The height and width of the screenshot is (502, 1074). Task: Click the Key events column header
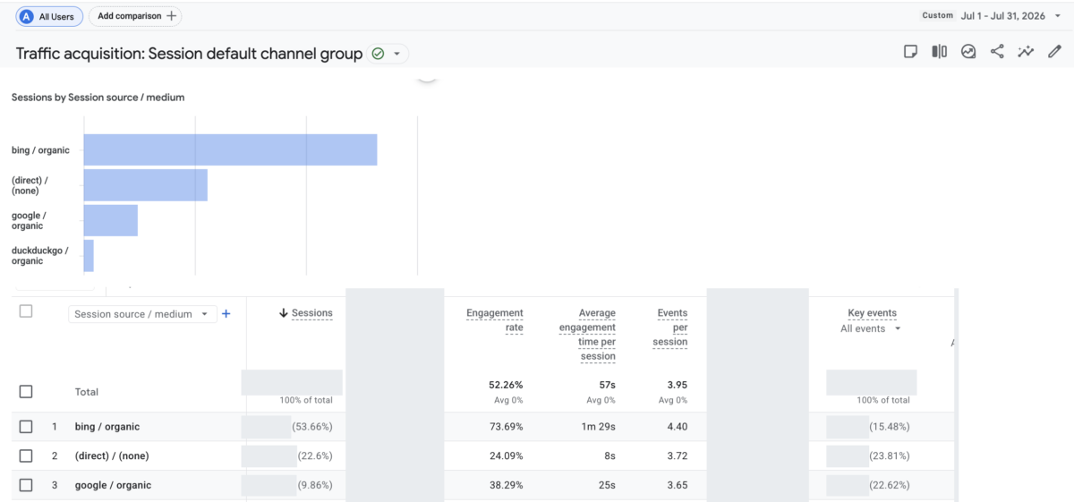click(872, 313)
